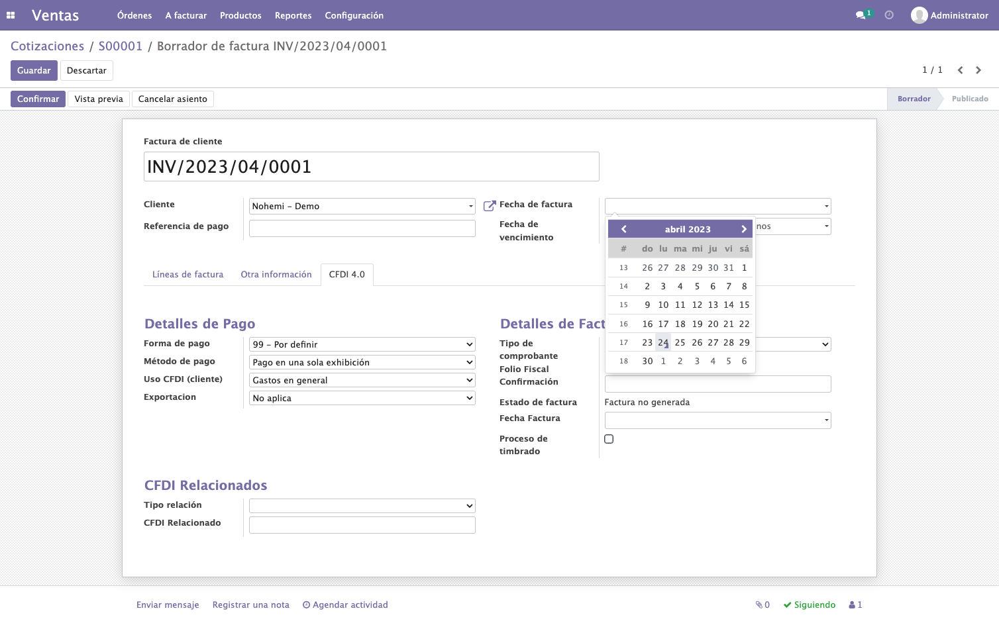Screen dimensions: 999x625
Task: Select April 24 in the calendar
Action: coord(663,342)
